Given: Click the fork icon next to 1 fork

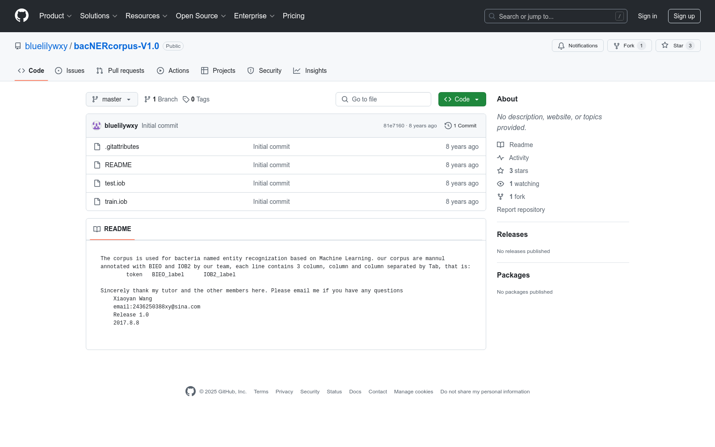Looking at the screenshot, I should (500, 197).
